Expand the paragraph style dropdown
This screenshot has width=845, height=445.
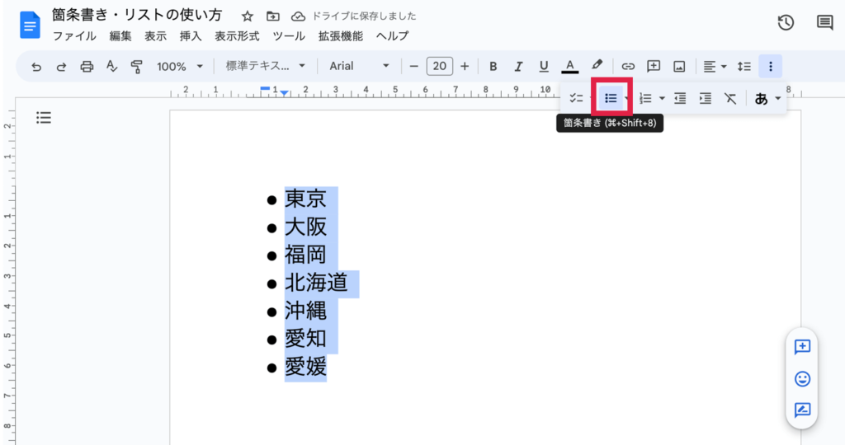266,67
